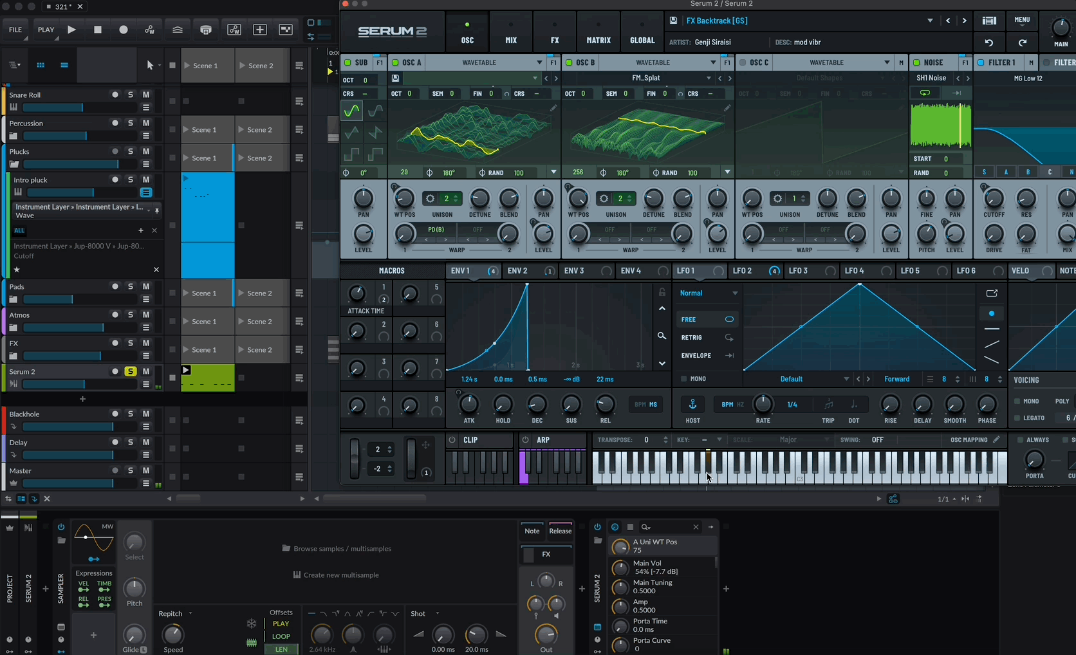Select the square waveform for the SUB oscillator
Viewport: 1076px width, 655px height.
point(351,154)
